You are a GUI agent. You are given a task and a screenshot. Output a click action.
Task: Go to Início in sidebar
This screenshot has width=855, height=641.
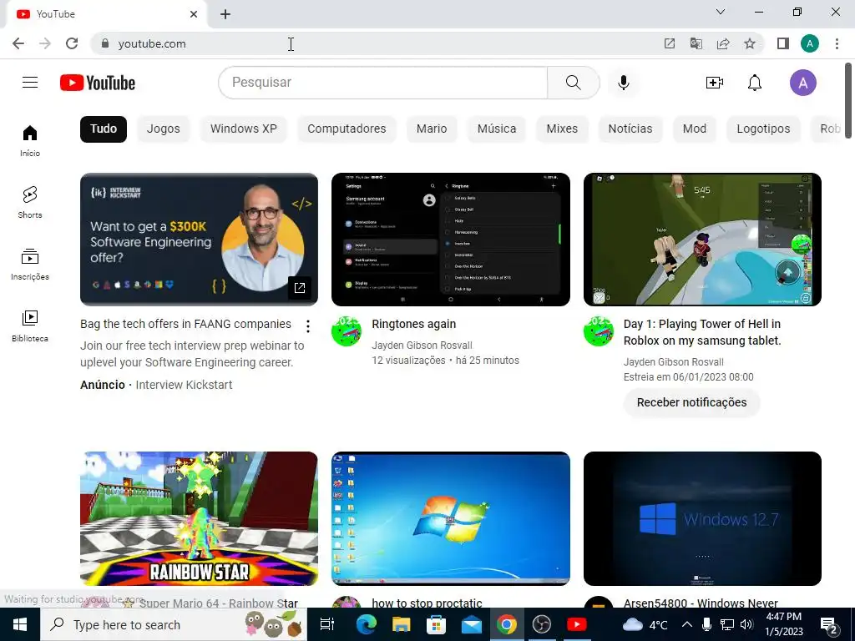(x=30, y=140)
